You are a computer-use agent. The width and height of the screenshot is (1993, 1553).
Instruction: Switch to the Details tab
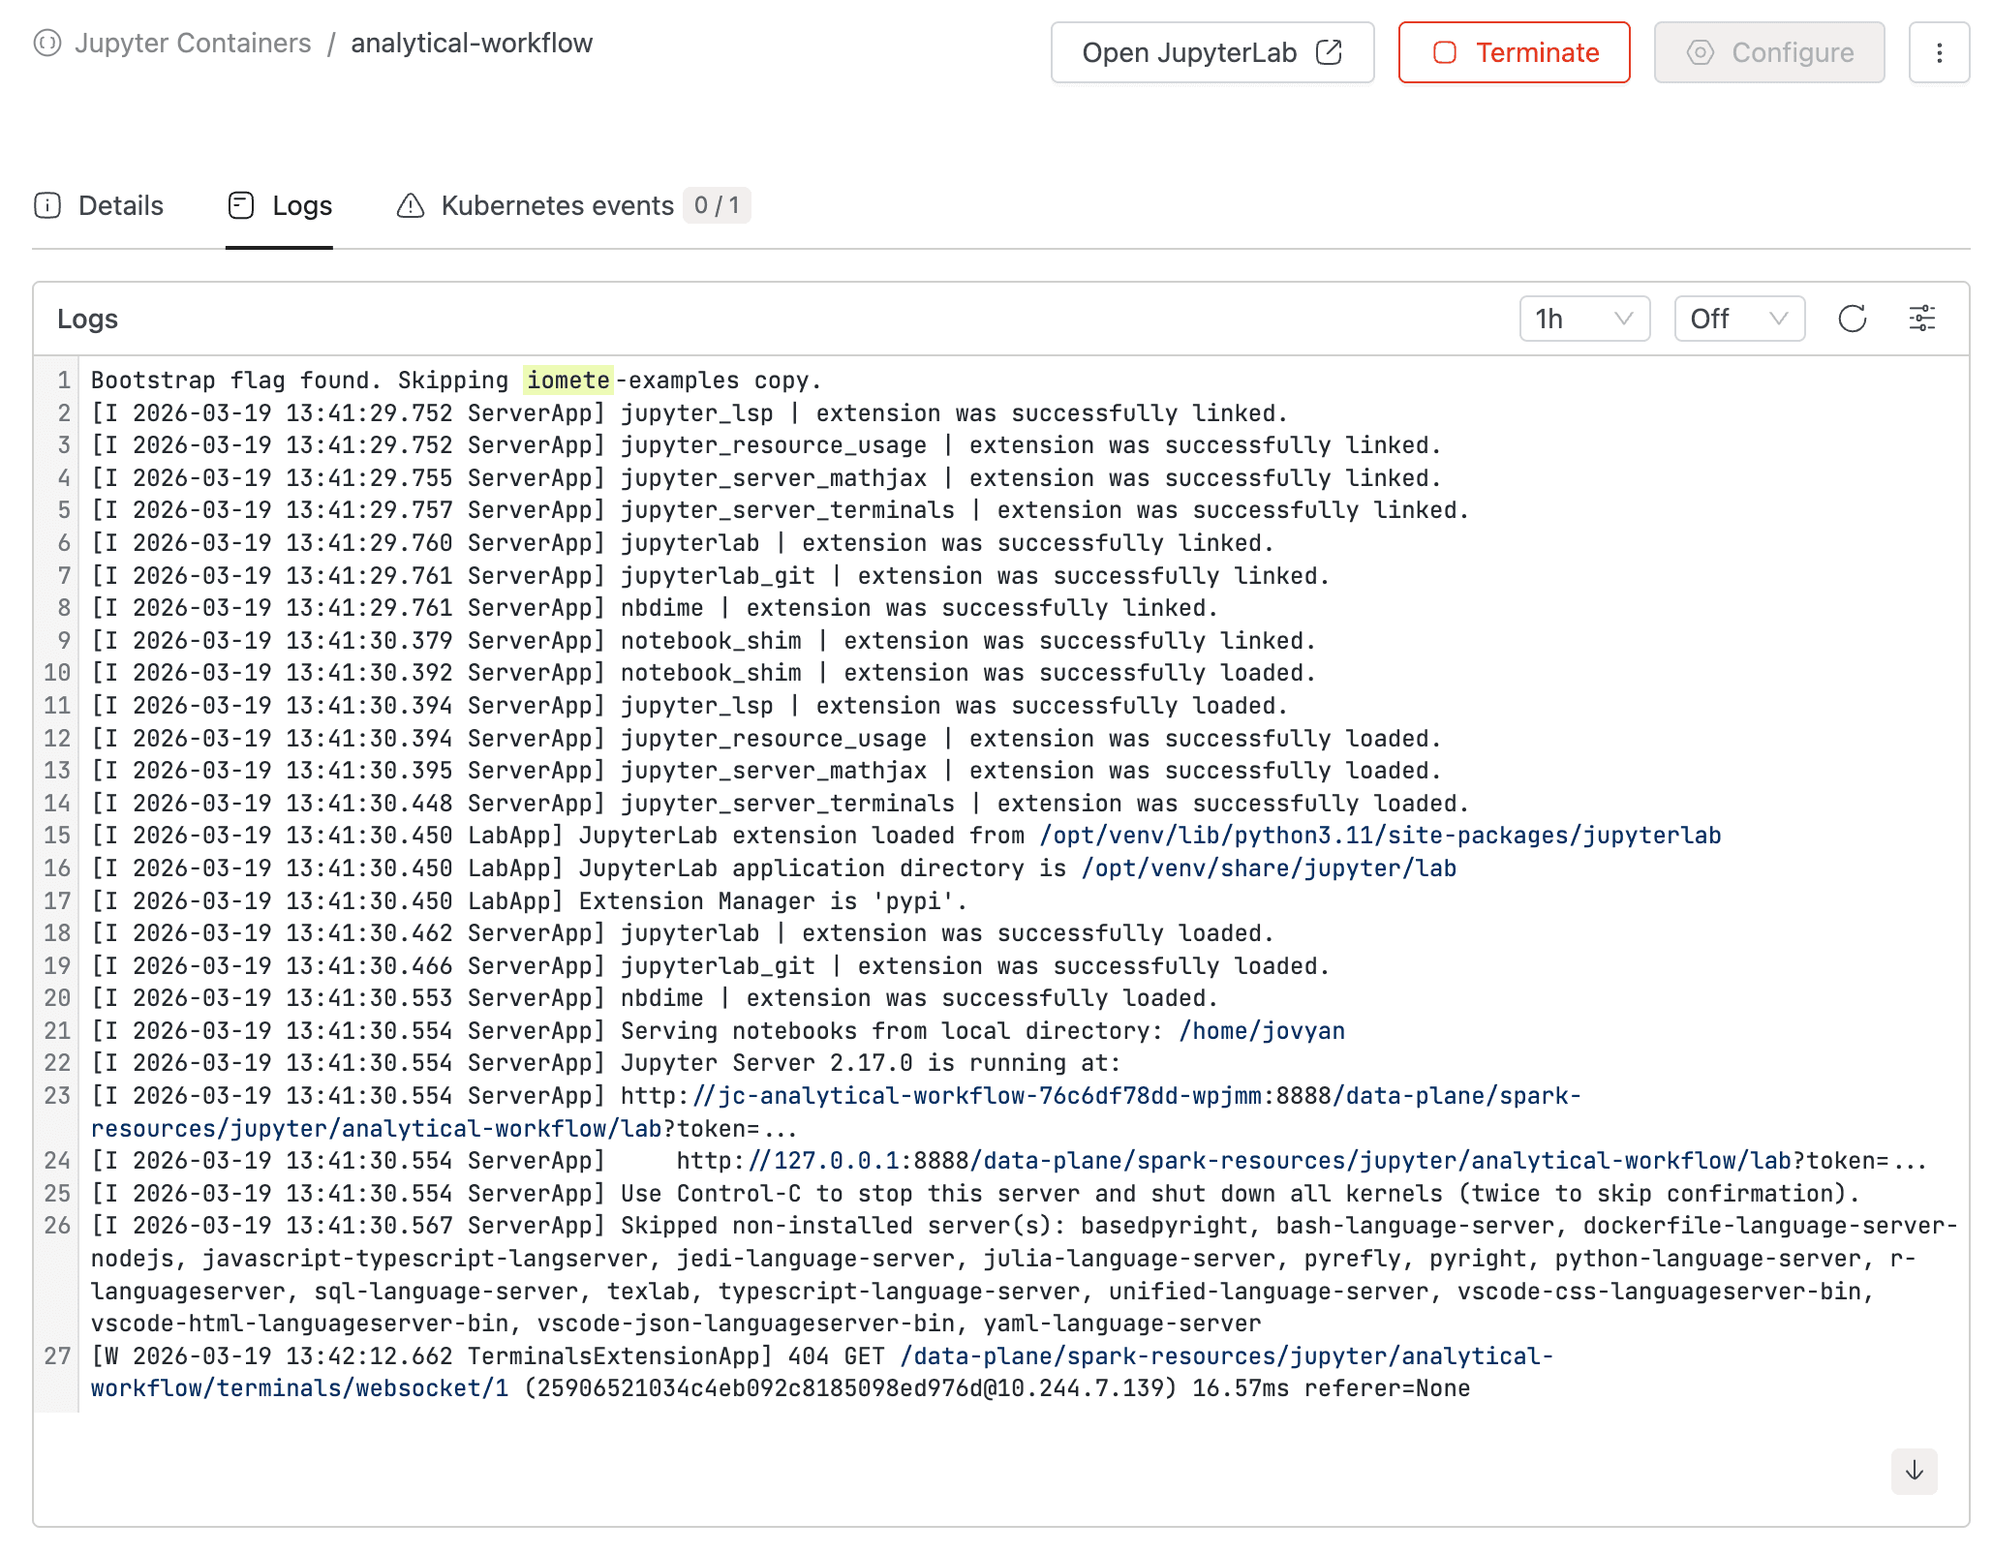(120, 205)
